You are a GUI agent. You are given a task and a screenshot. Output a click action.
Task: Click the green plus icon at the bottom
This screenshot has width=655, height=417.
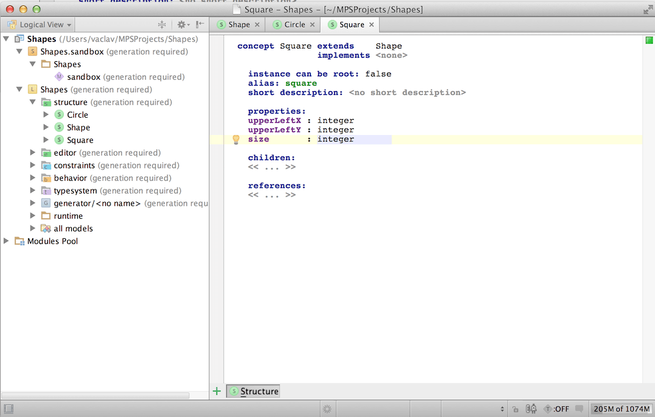point(217,391)
